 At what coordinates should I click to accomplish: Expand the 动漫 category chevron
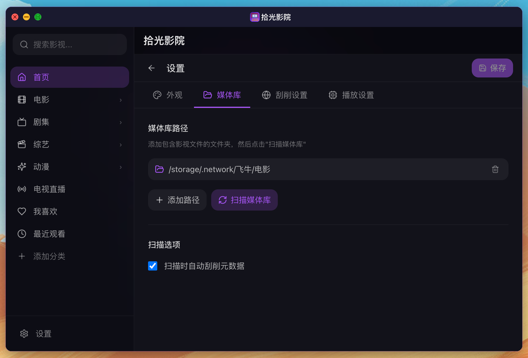click(x=121, y=167)
